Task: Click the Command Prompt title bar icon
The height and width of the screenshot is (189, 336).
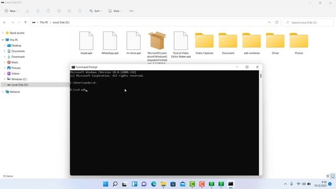Action: click(73, 67)
